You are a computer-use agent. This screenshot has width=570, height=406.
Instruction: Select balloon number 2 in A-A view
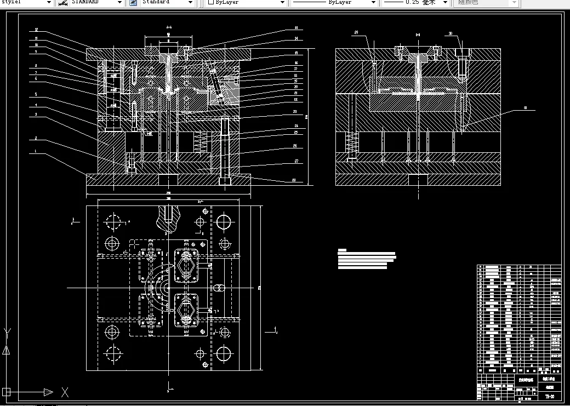tap(36, 138)
